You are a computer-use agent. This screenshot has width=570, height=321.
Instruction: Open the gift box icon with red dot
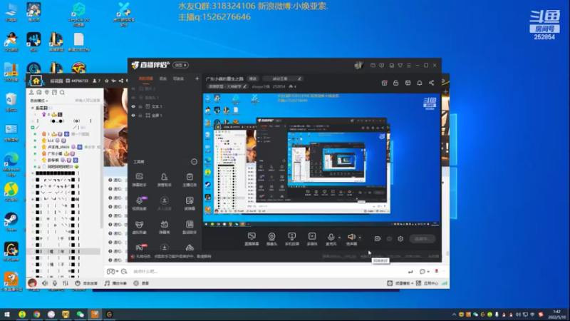click(x=384, y=83)
